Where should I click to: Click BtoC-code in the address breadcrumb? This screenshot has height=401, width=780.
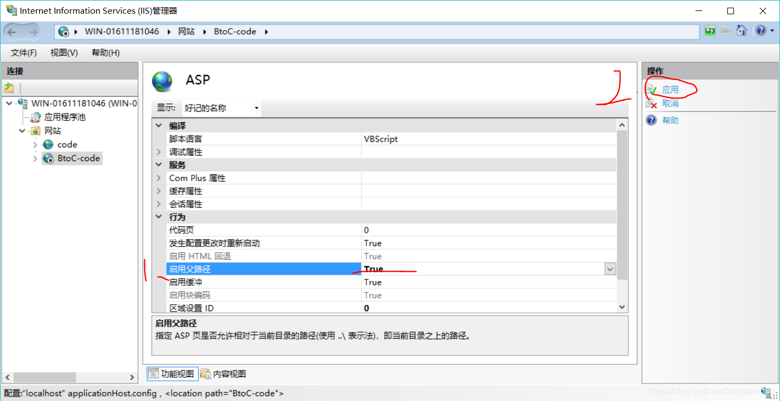[x=235, y=32]
